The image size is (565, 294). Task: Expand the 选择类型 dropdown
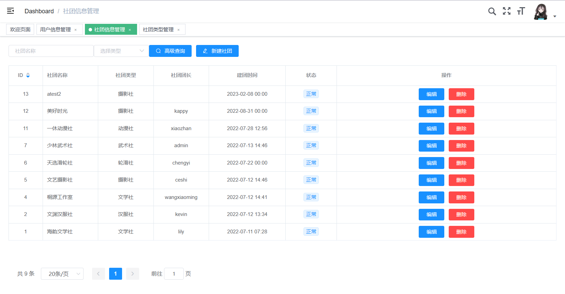click(121, 51)
